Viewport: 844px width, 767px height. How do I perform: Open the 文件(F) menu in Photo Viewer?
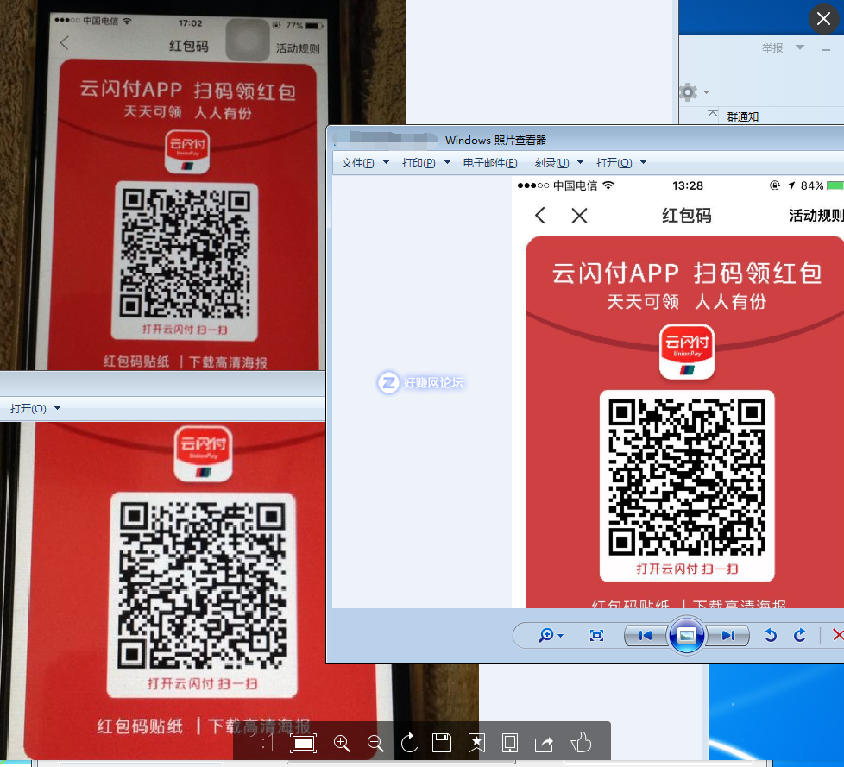[357, 162]
